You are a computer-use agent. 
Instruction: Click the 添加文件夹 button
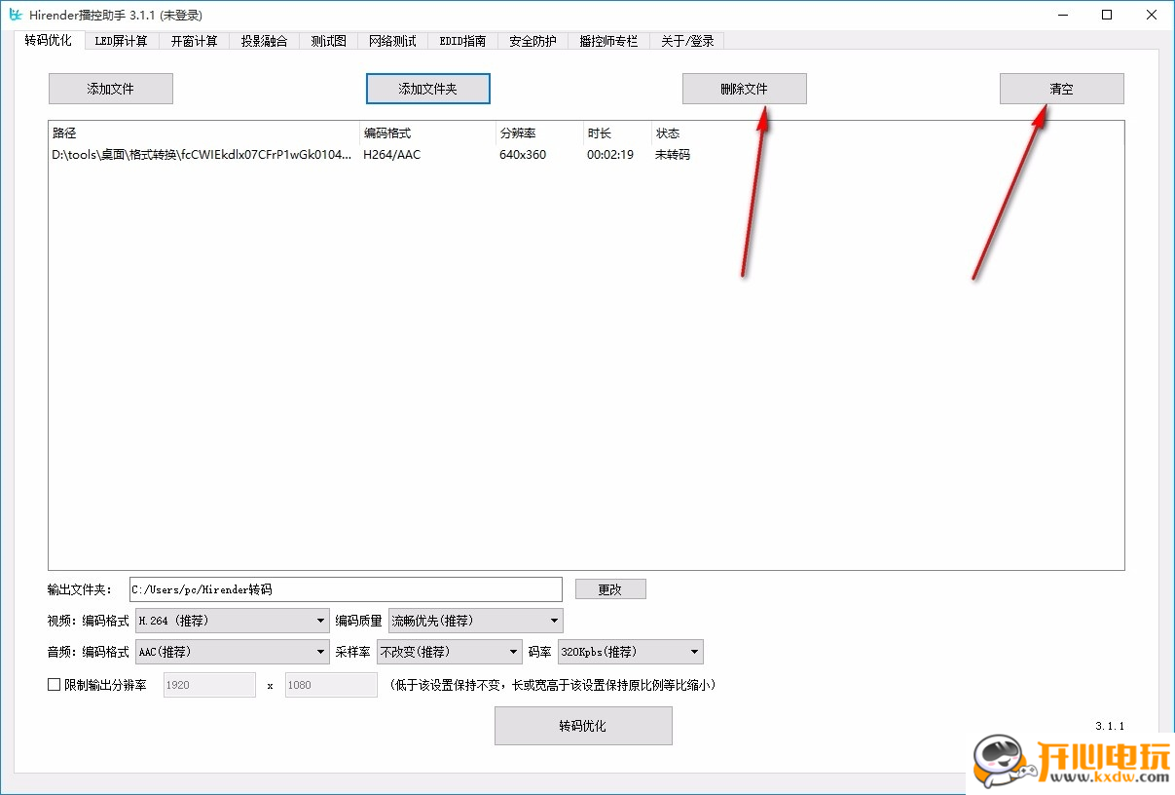point(428,89)
